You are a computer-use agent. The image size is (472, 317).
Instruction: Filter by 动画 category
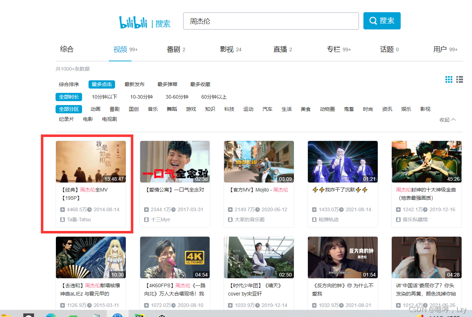95,109
